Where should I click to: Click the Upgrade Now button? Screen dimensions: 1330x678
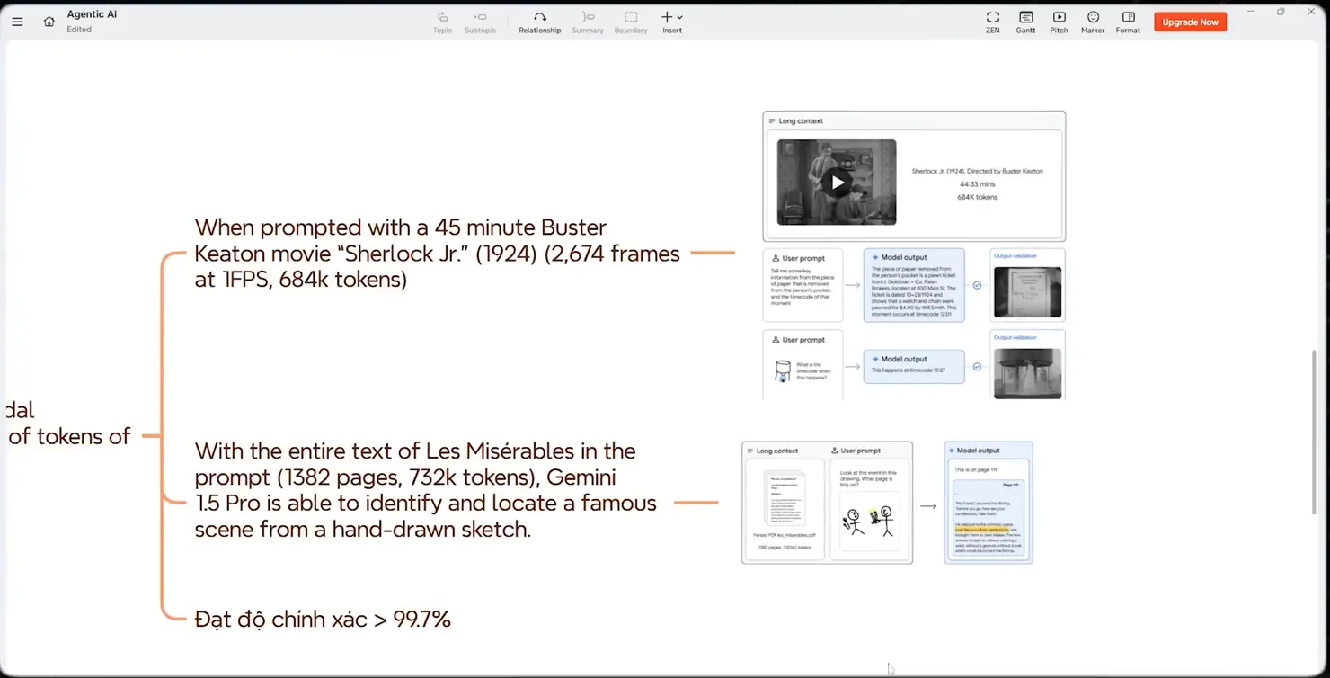pyautogui.click(x=1190, y=22)
